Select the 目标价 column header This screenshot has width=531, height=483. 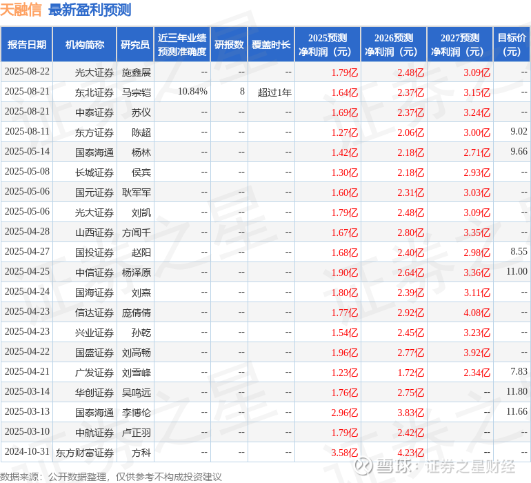pyautogui.click(x=512, y=44)
